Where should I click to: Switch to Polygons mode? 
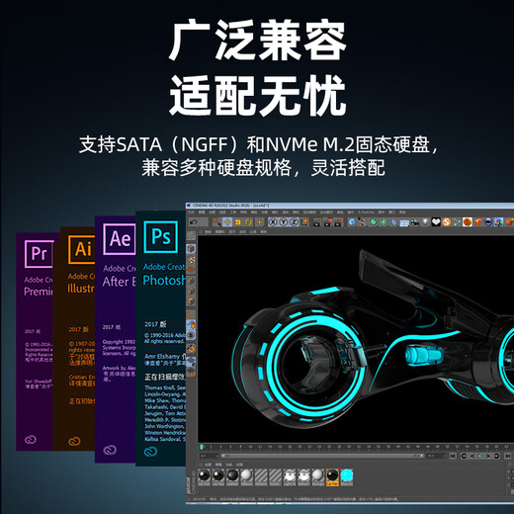click(191, 301)
